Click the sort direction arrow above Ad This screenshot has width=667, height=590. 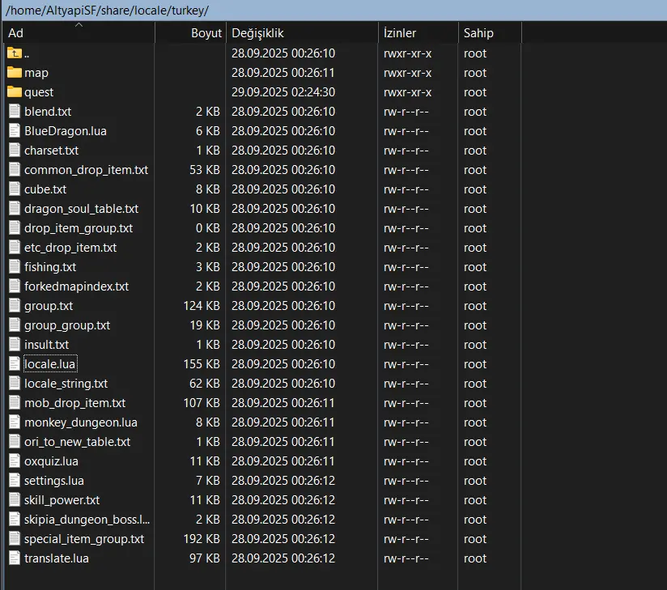(x=79, y=25)
